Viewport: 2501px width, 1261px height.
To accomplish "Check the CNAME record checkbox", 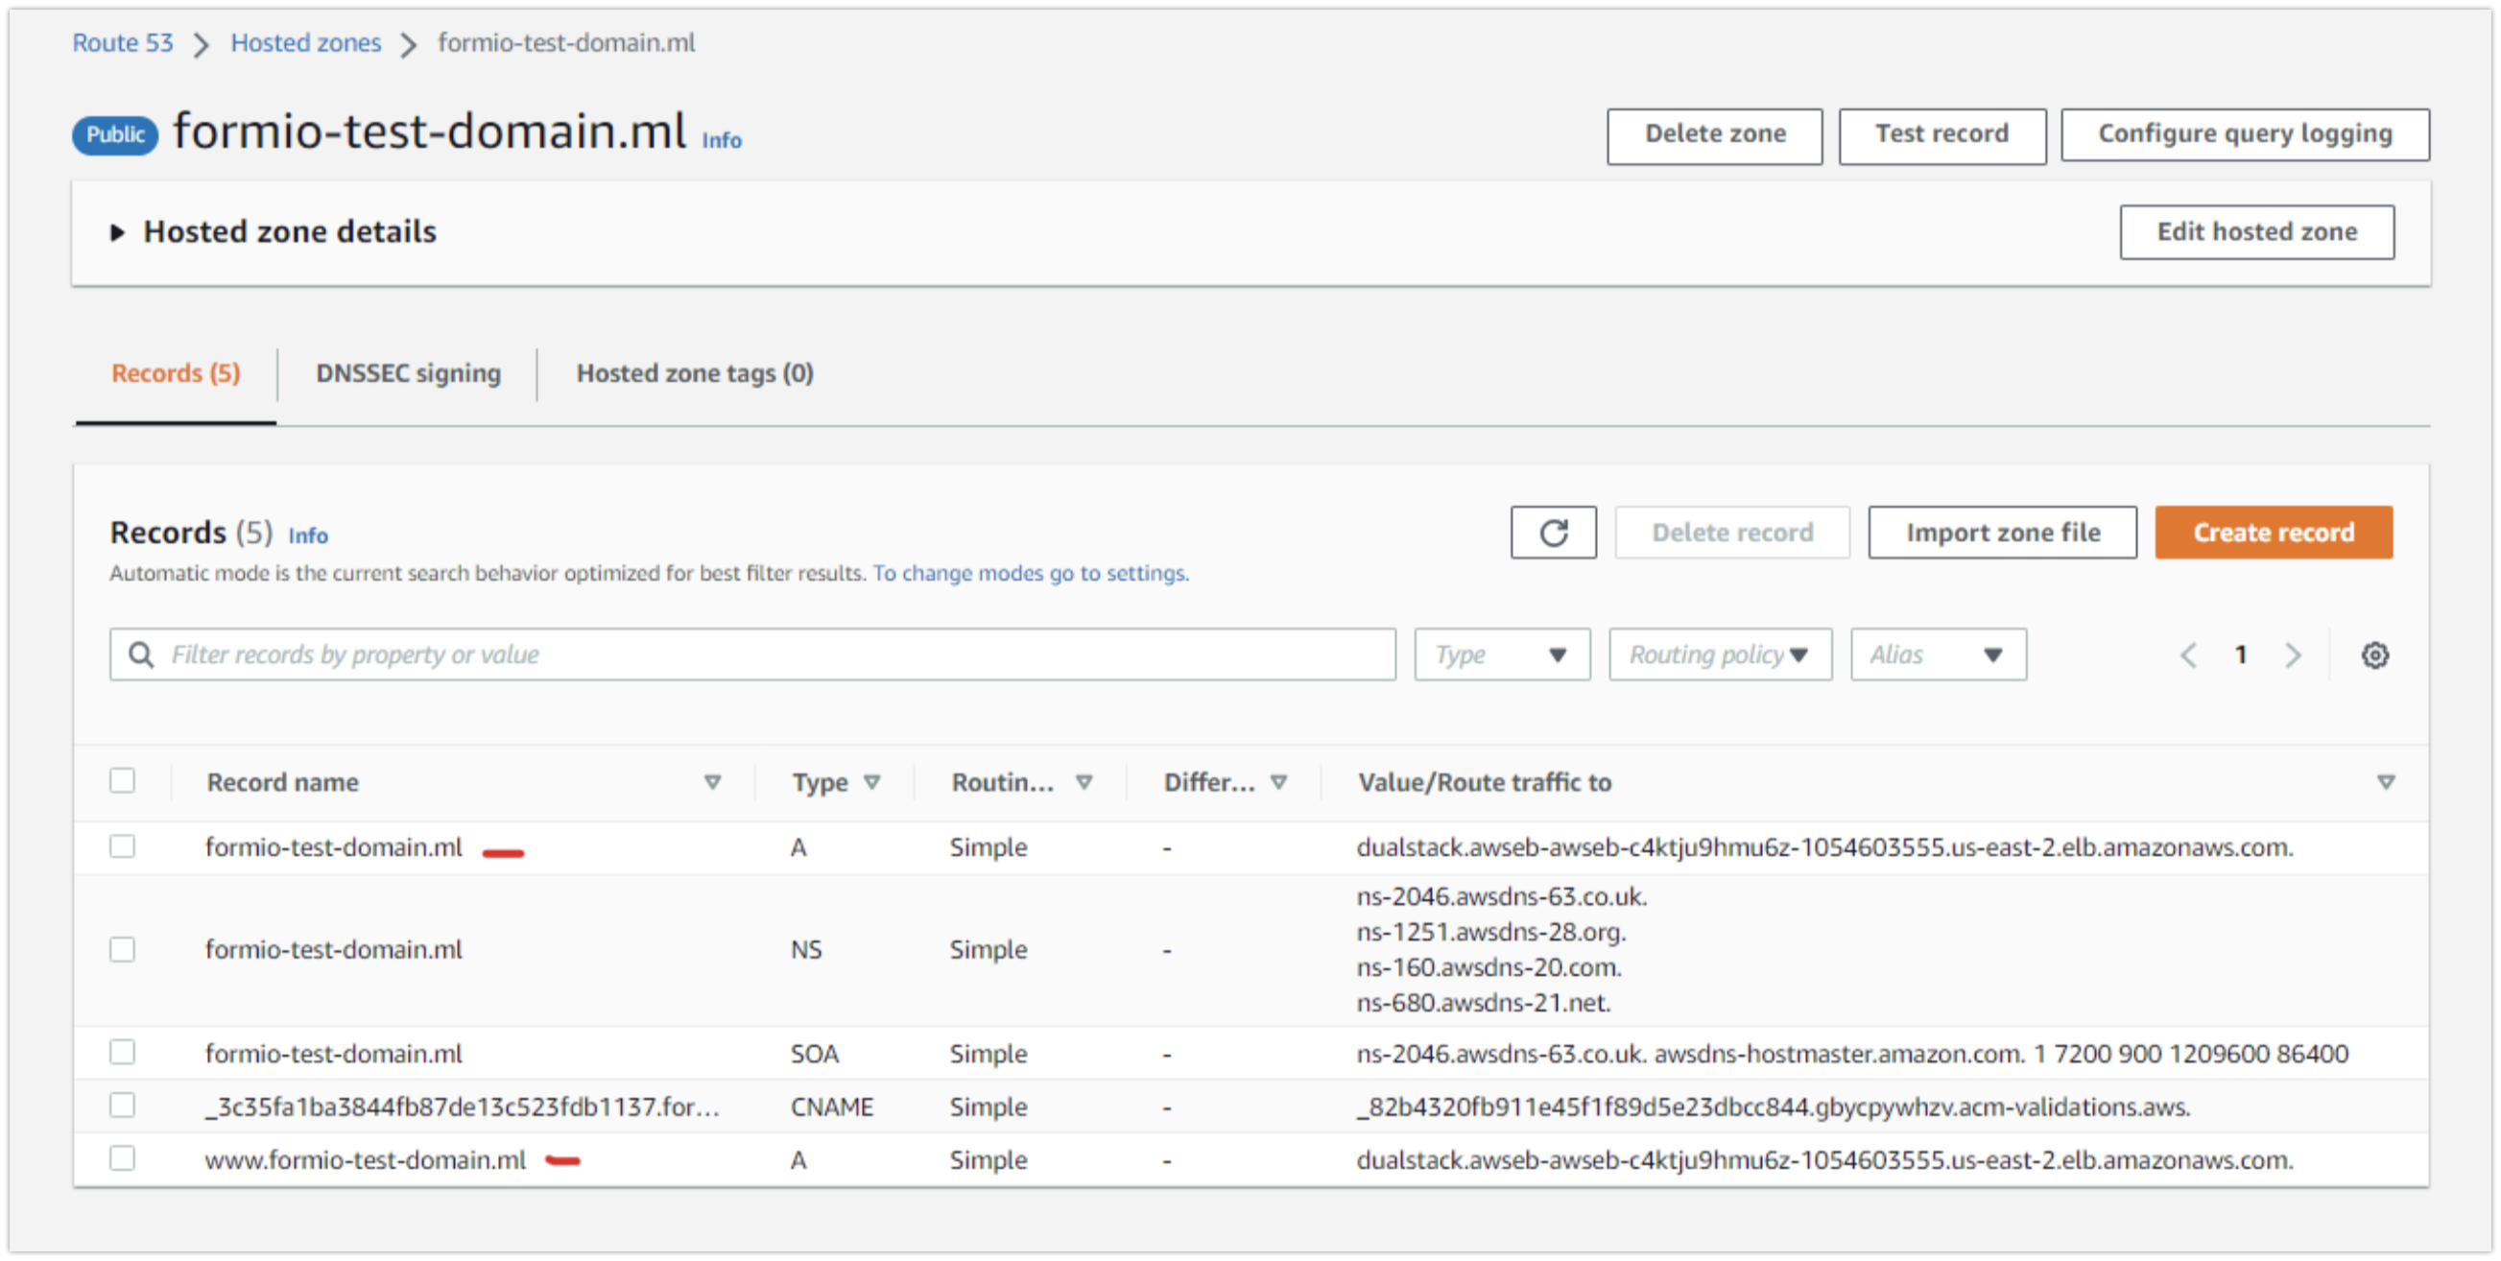I will (x=122, y=1106).
